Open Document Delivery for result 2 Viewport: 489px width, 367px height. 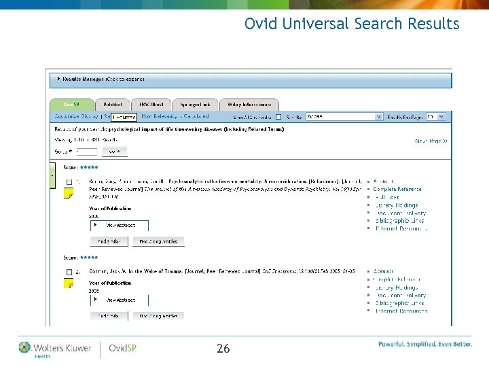pos(401,295)
